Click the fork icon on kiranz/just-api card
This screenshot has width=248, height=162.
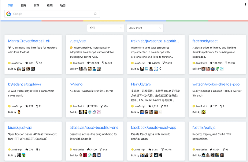click(x=37, y=150)
